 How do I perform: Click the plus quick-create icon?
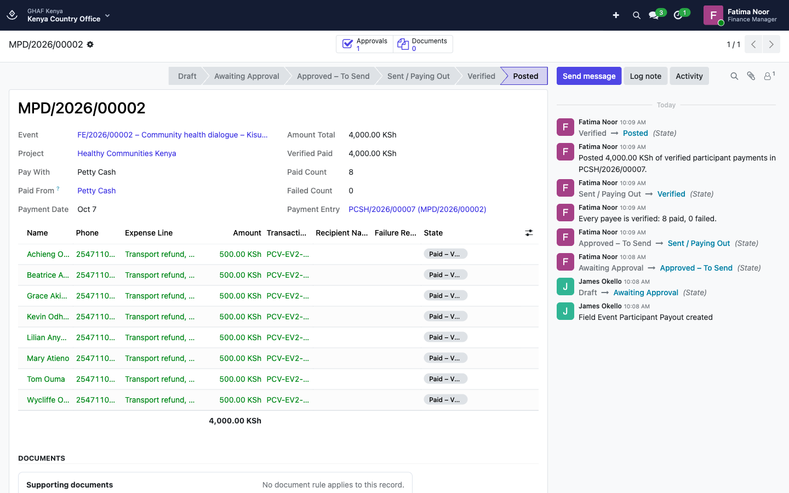coord(616,15)
